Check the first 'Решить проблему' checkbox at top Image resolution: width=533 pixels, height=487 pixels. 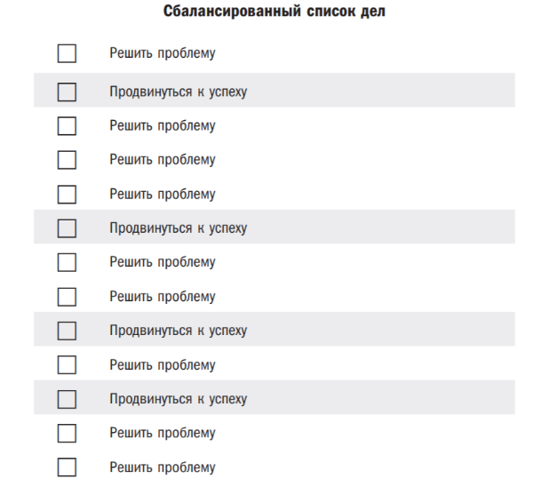click(67, 53)
